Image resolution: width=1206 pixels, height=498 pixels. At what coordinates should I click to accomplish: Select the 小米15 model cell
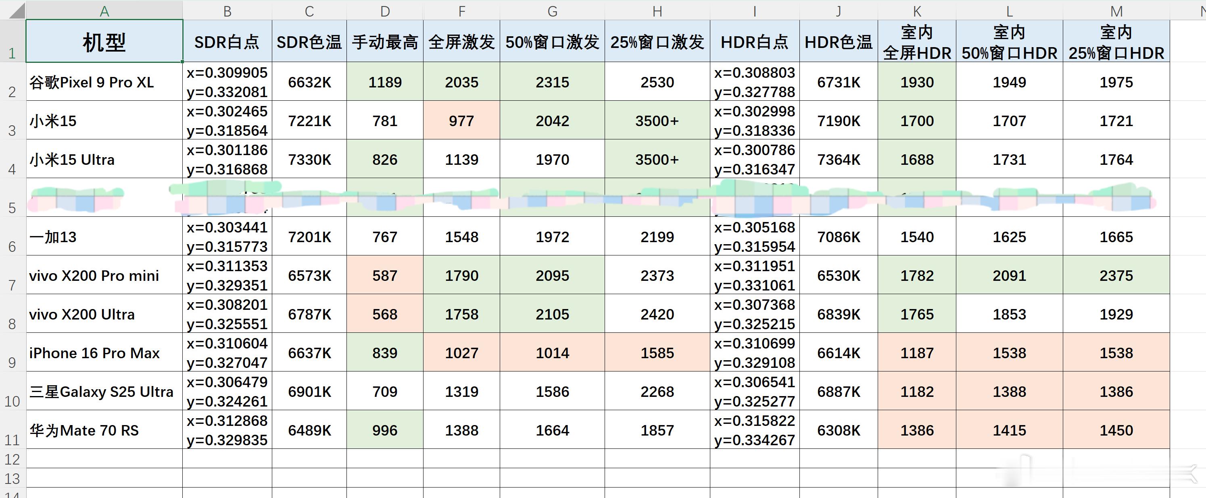point(104,120)
